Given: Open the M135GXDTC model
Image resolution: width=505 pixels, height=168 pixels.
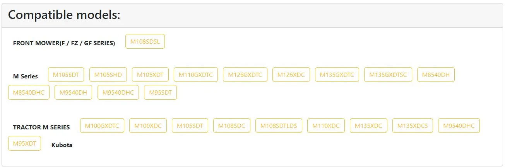Looking at the screenshot, I should 337,75.
